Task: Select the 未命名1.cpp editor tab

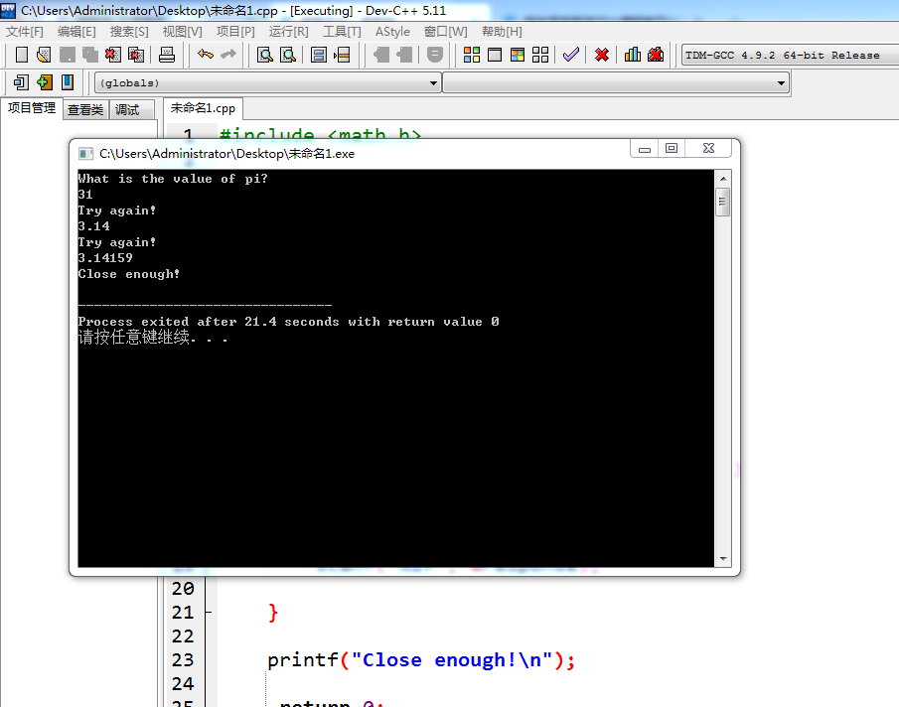Action: (x=203, y=108)
